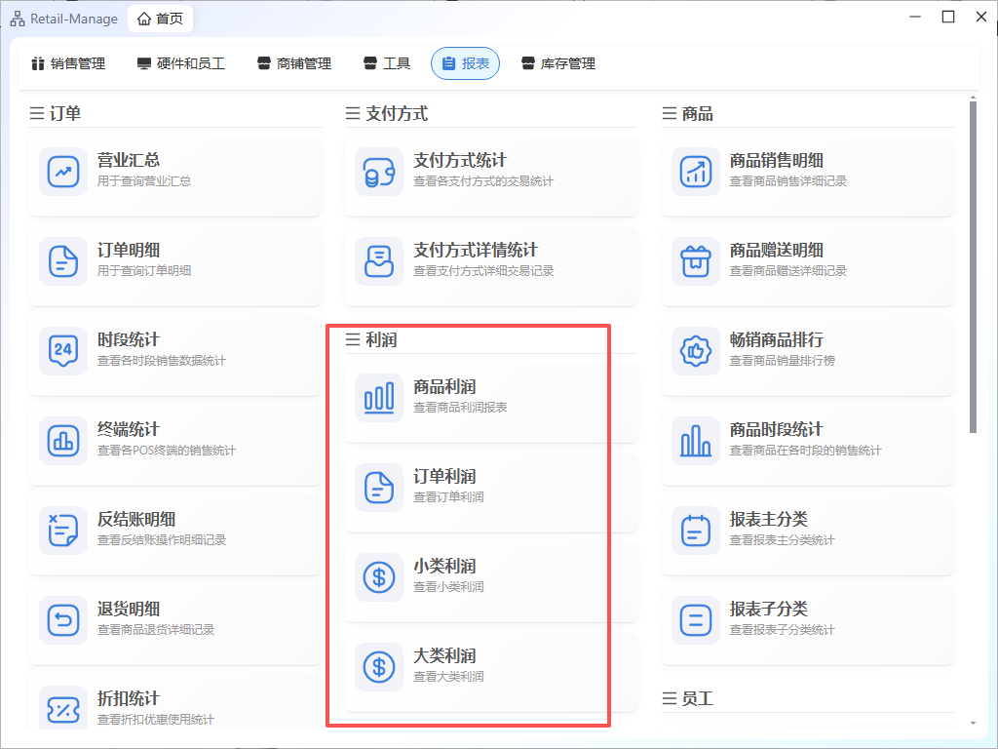View the 报表主分类 report

point(807,529)
